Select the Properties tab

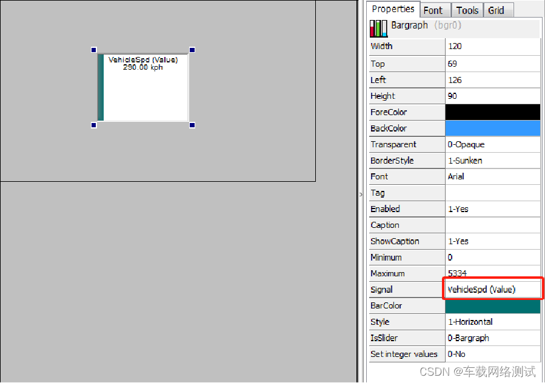[x=393, y=9]
